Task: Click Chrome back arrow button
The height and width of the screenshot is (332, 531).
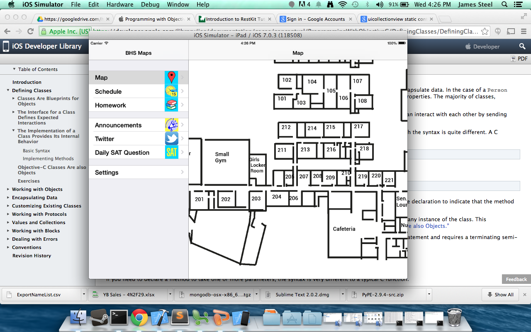Action: click(7, 32)
